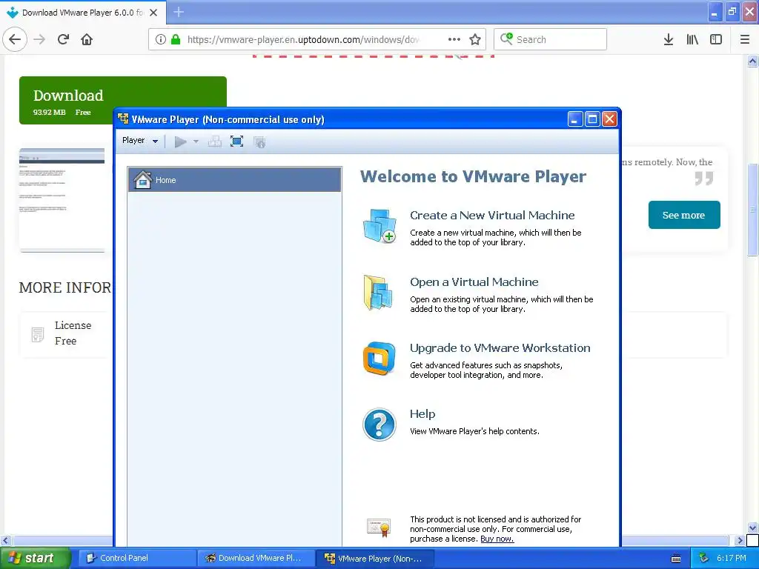
Task: Click the VMware Player title bar icon
Action: tap(123, 119)
